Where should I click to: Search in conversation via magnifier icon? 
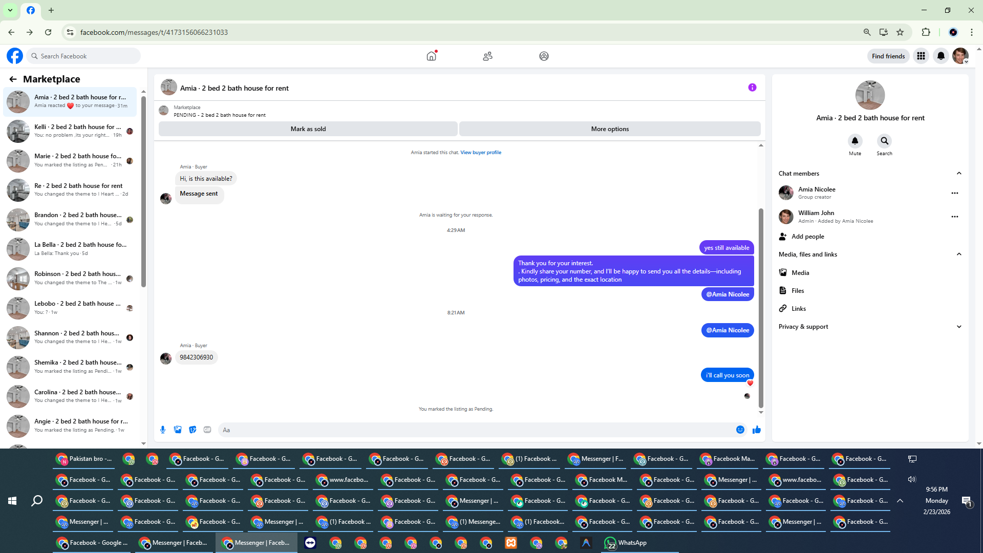tap(884, 141)
